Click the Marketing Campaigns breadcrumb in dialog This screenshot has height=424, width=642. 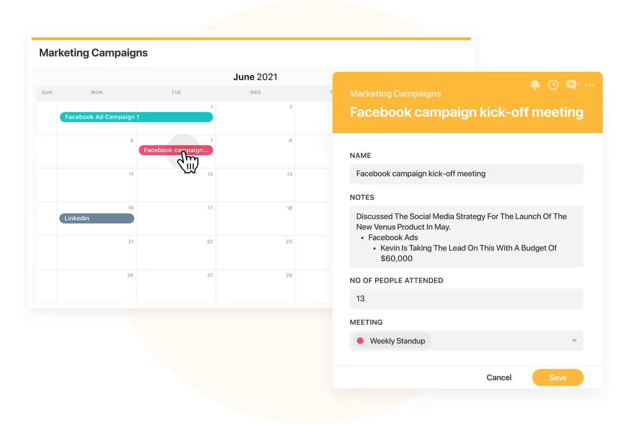[395, 94]
